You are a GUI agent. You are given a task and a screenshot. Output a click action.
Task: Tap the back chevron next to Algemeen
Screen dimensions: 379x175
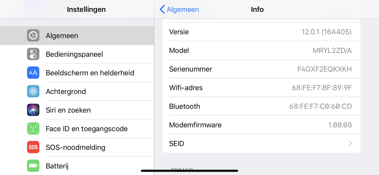click(x=162, y=9)
